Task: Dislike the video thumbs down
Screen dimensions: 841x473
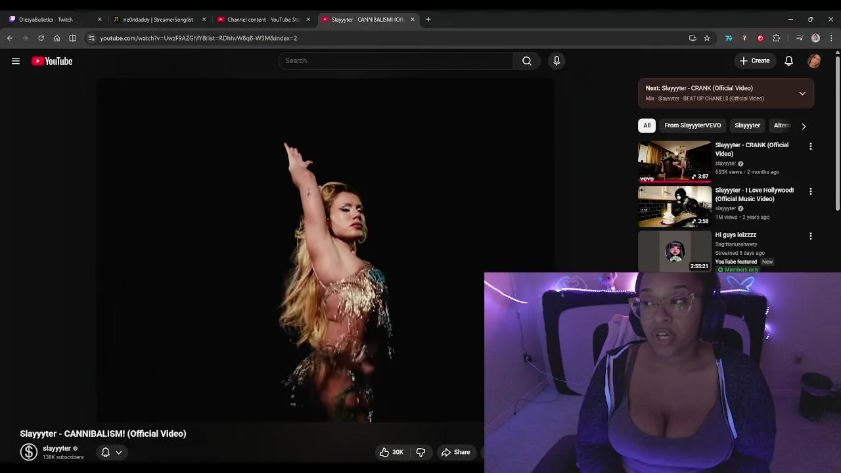Action: click(420, 452)
